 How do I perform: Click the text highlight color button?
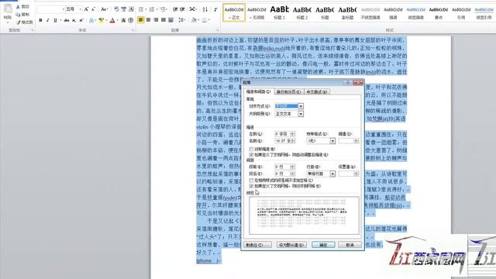click(x=102, y=20)
